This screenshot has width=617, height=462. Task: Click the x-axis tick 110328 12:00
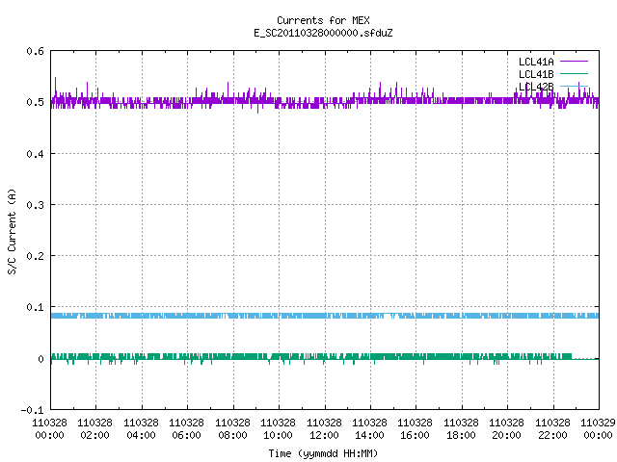click(324, 428)
